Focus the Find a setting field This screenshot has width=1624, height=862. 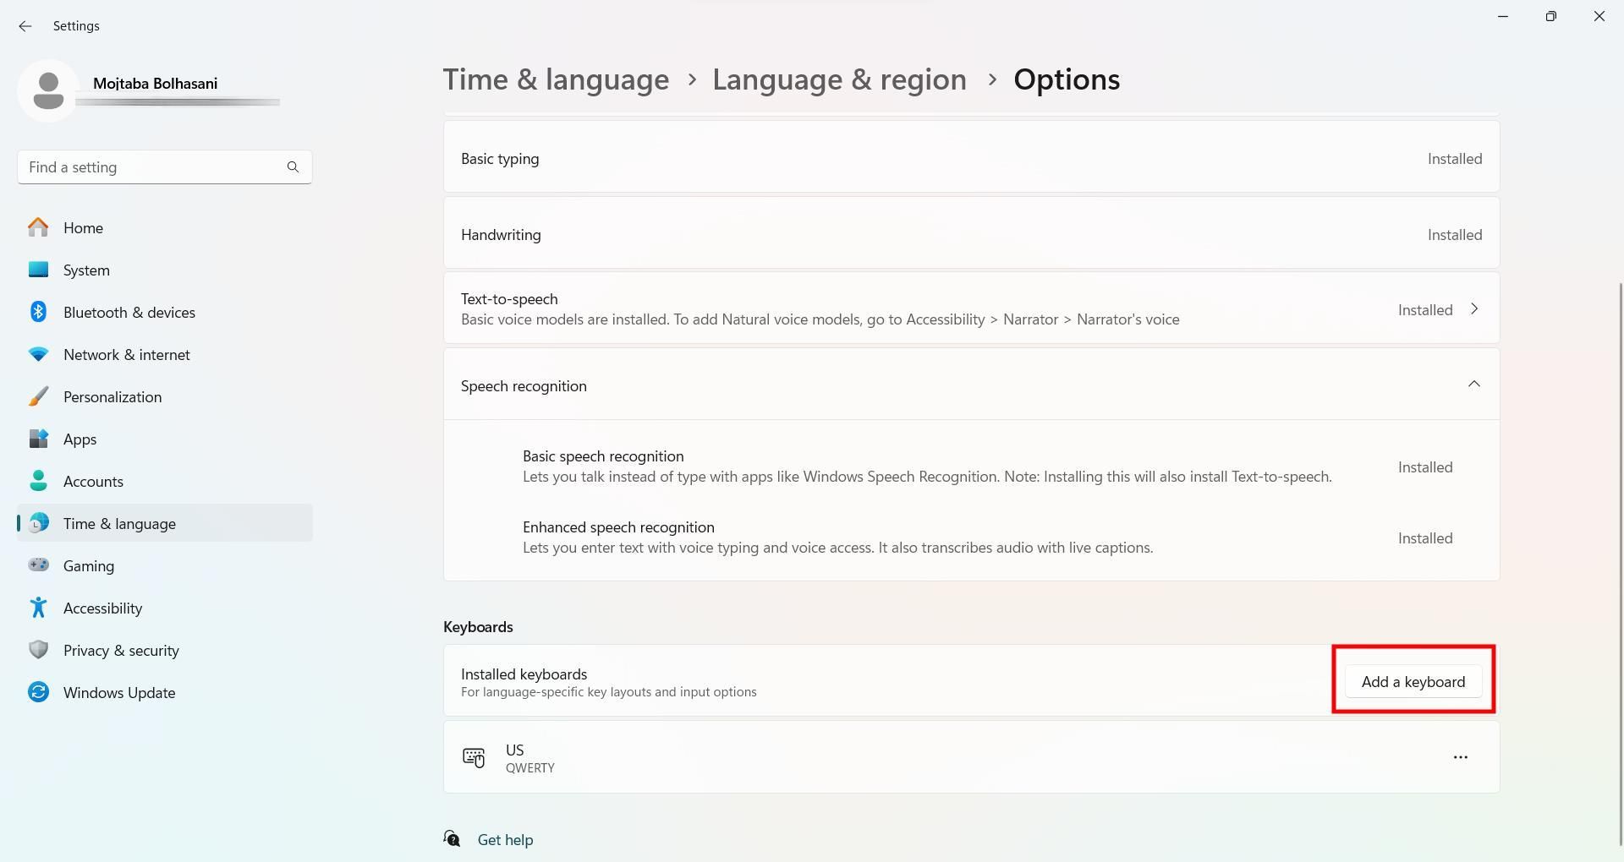point(152,167)
